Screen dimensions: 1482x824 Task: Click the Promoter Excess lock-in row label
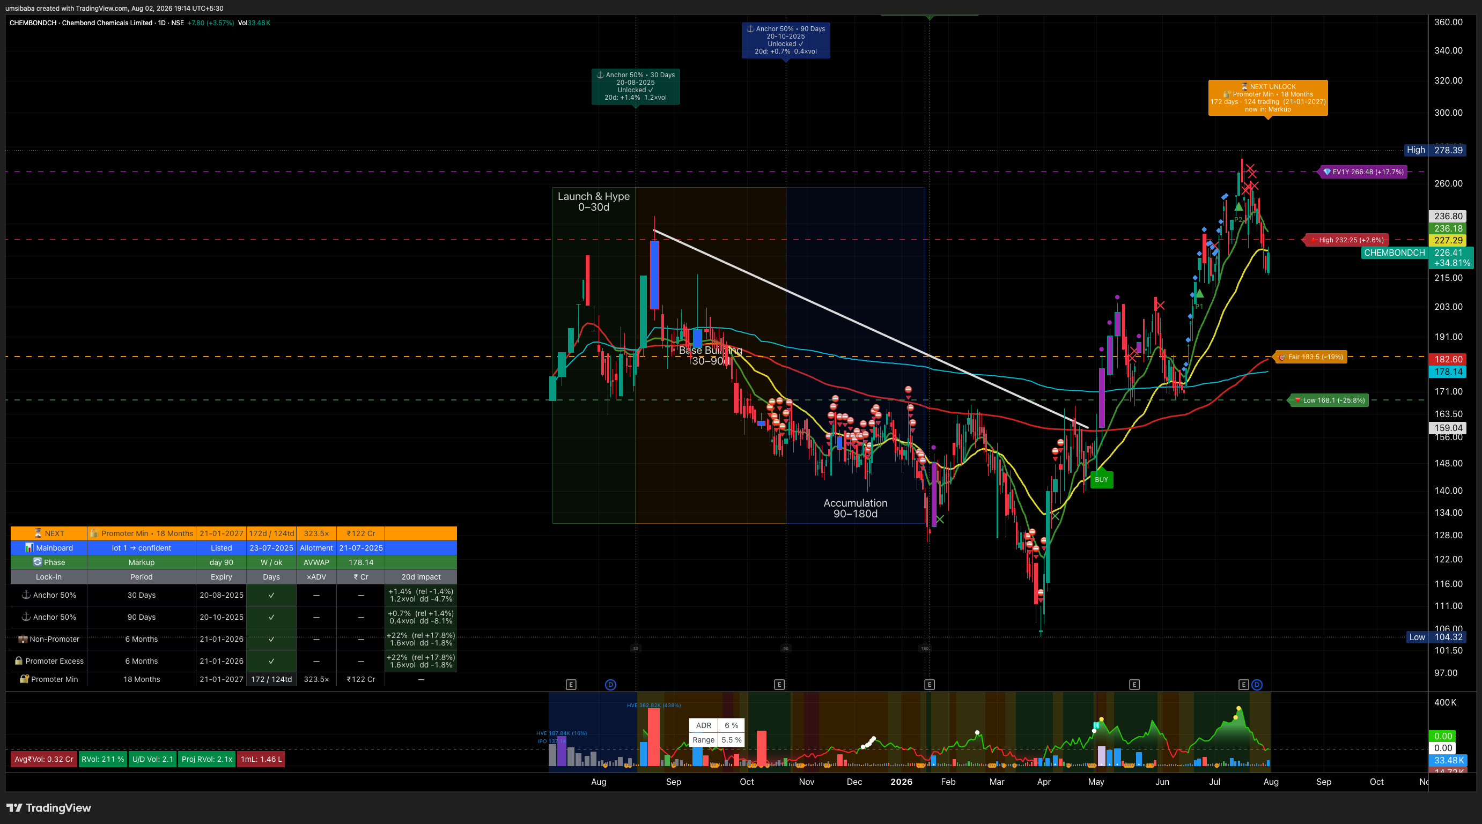point(49,660)
